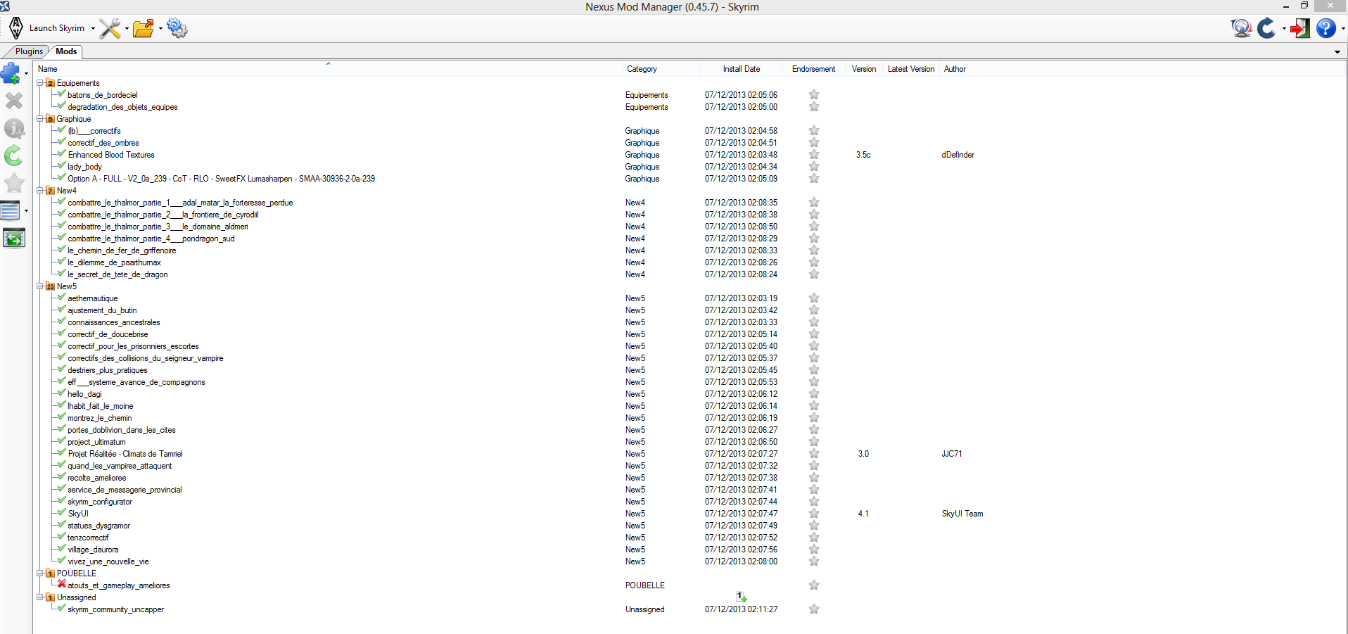The width and height of the screenshot is (1348, 634).
Task: Toggle the checkmark for le_chemin_de_fer_de_griffenoire
Action: [62, 249]
